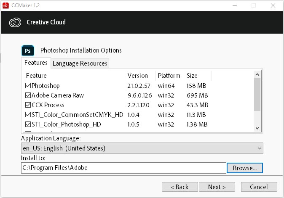This screenshot has height=198, width=284.
Task: Select the Features tab
Action: tap(36, 63)
